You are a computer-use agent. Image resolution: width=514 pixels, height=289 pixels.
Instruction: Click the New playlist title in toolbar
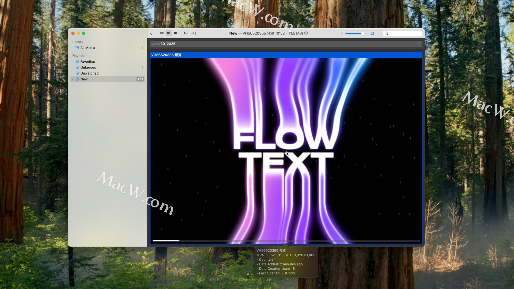click(233, 33)
